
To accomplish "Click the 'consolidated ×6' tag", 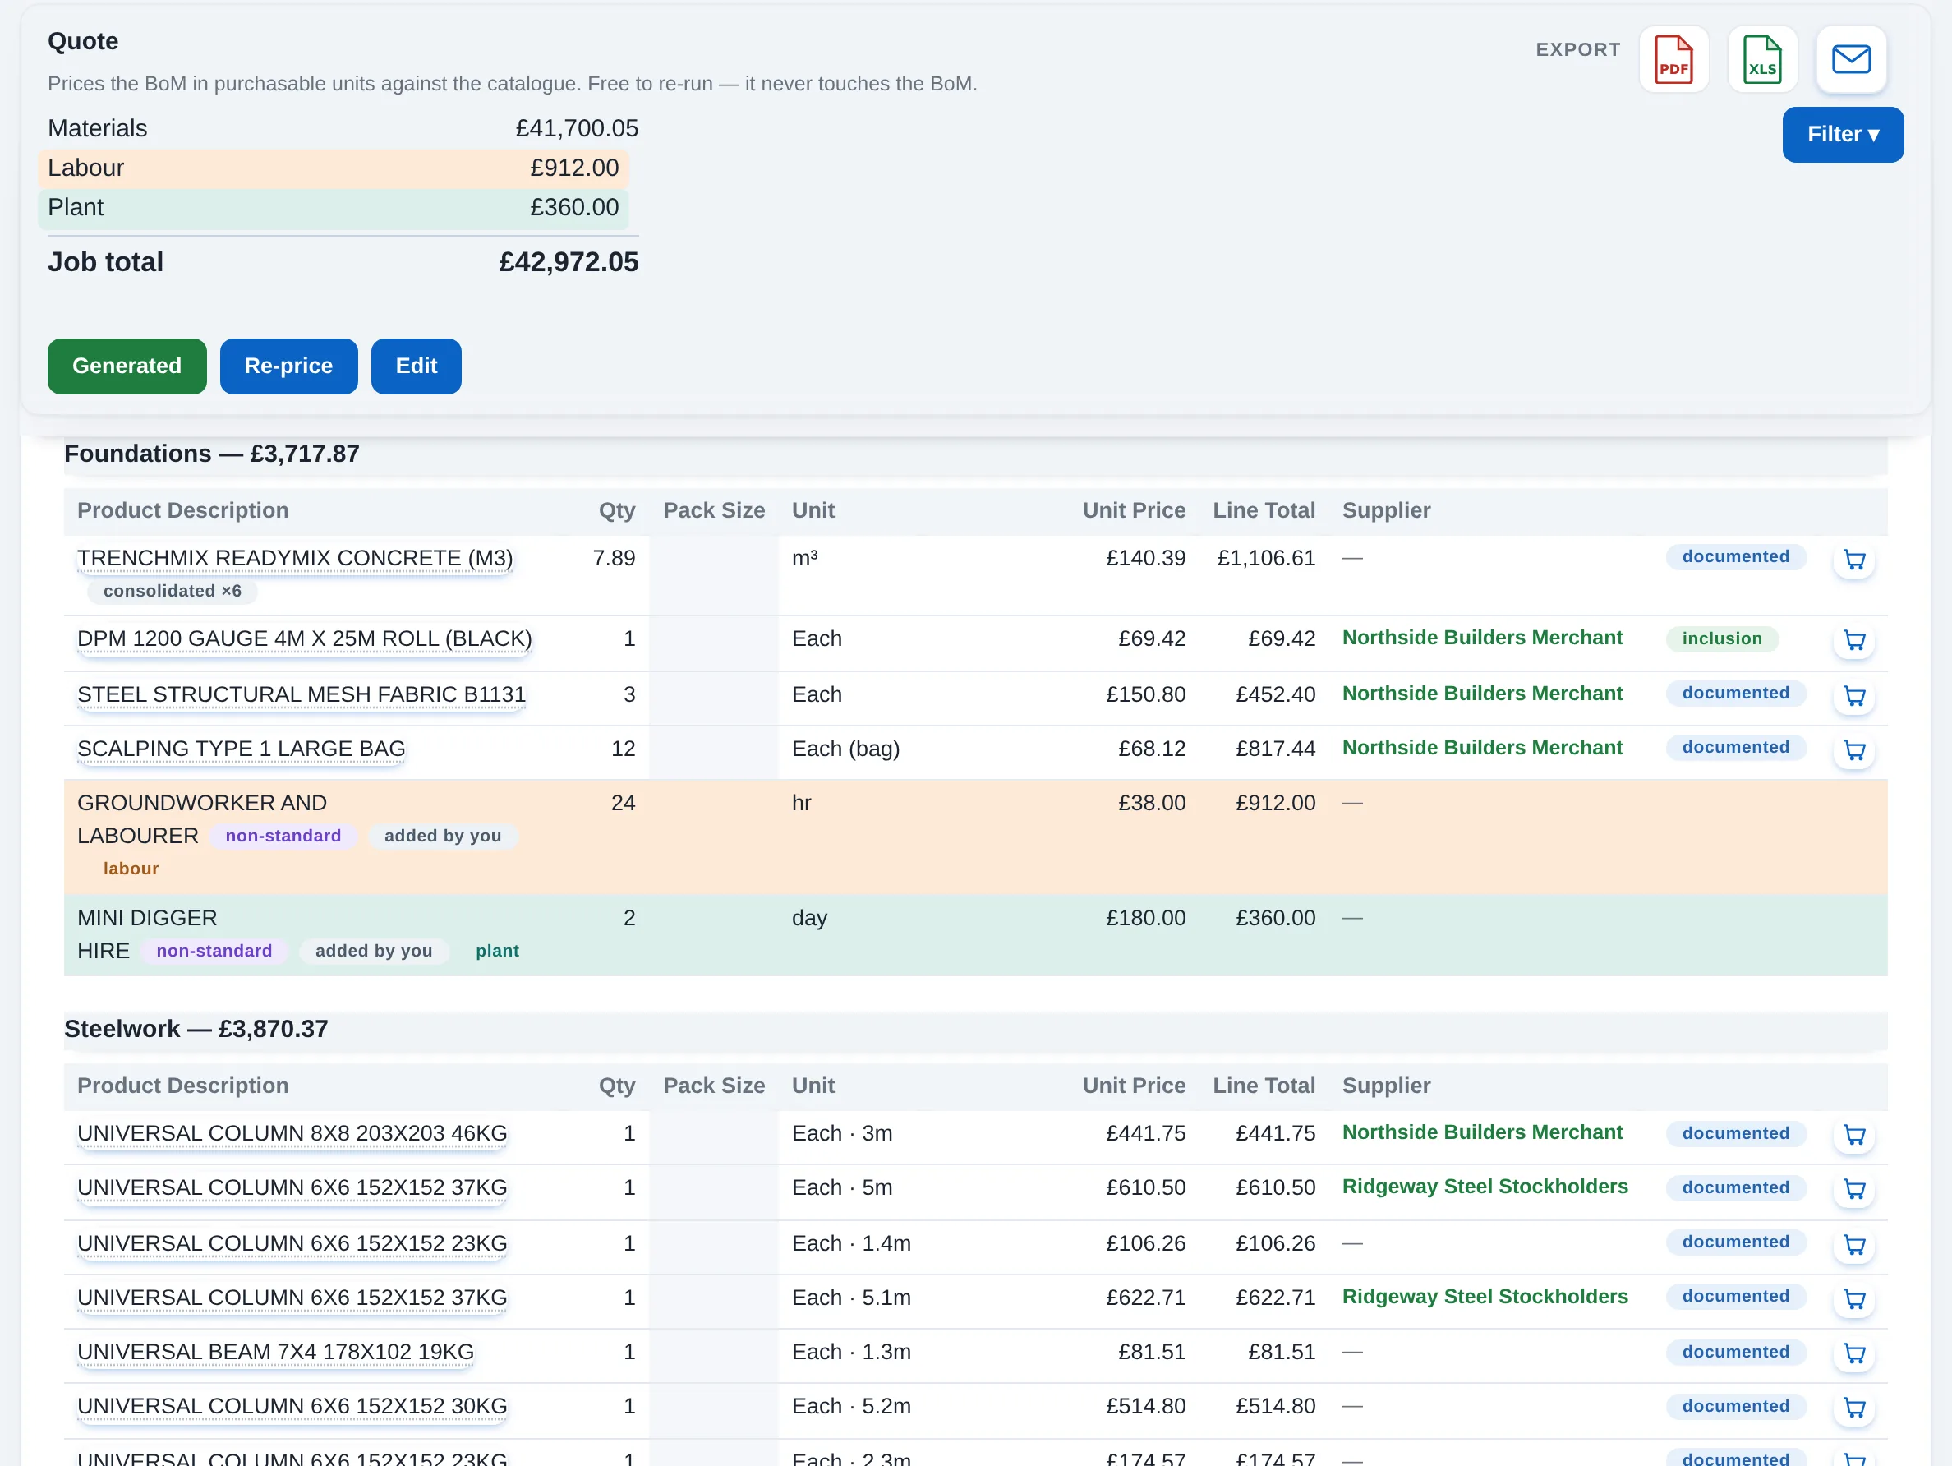I will 172,591.
